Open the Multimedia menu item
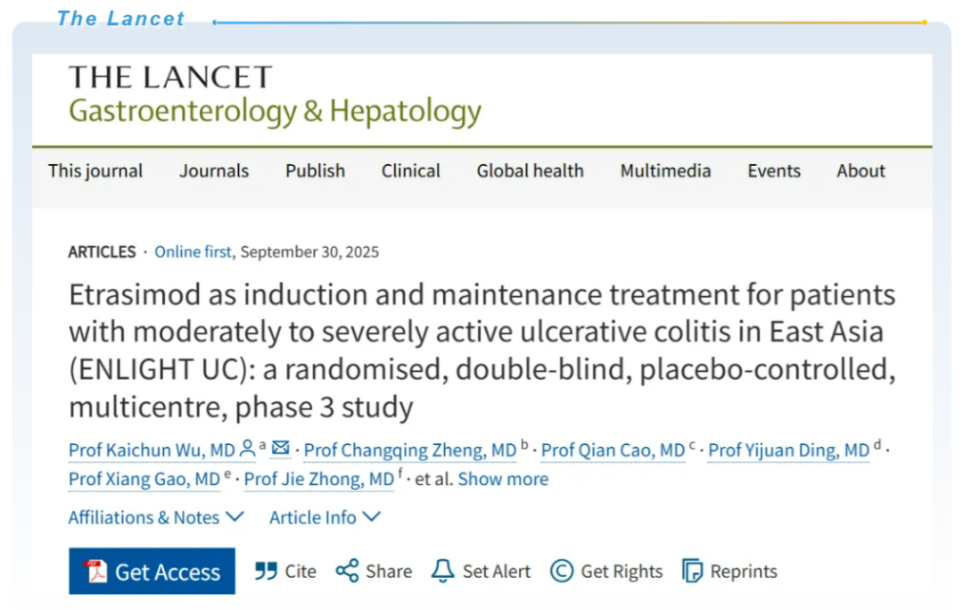The height and width of the screenshot is (610, 963). 665,171
